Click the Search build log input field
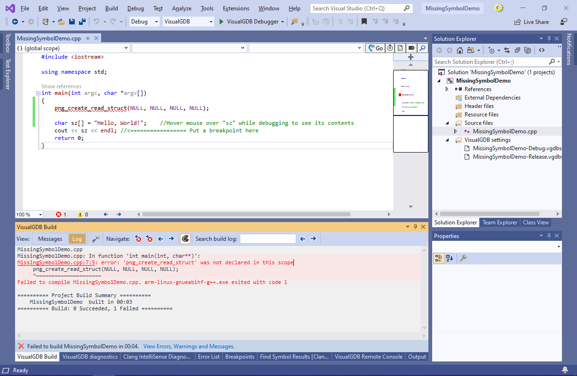Screen dimensions: 577x376 pos(268,239)
